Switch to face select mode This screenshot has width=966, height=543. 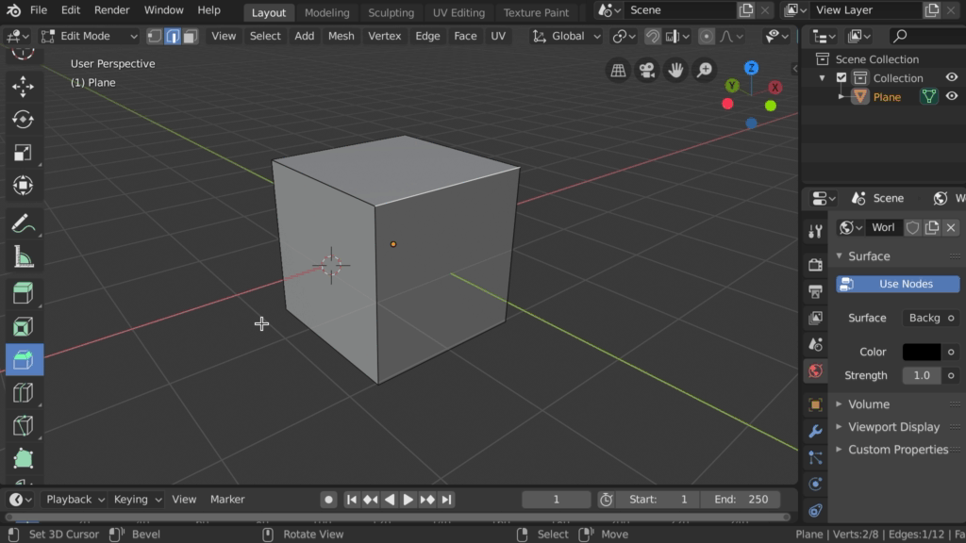[x=191, y=36]
